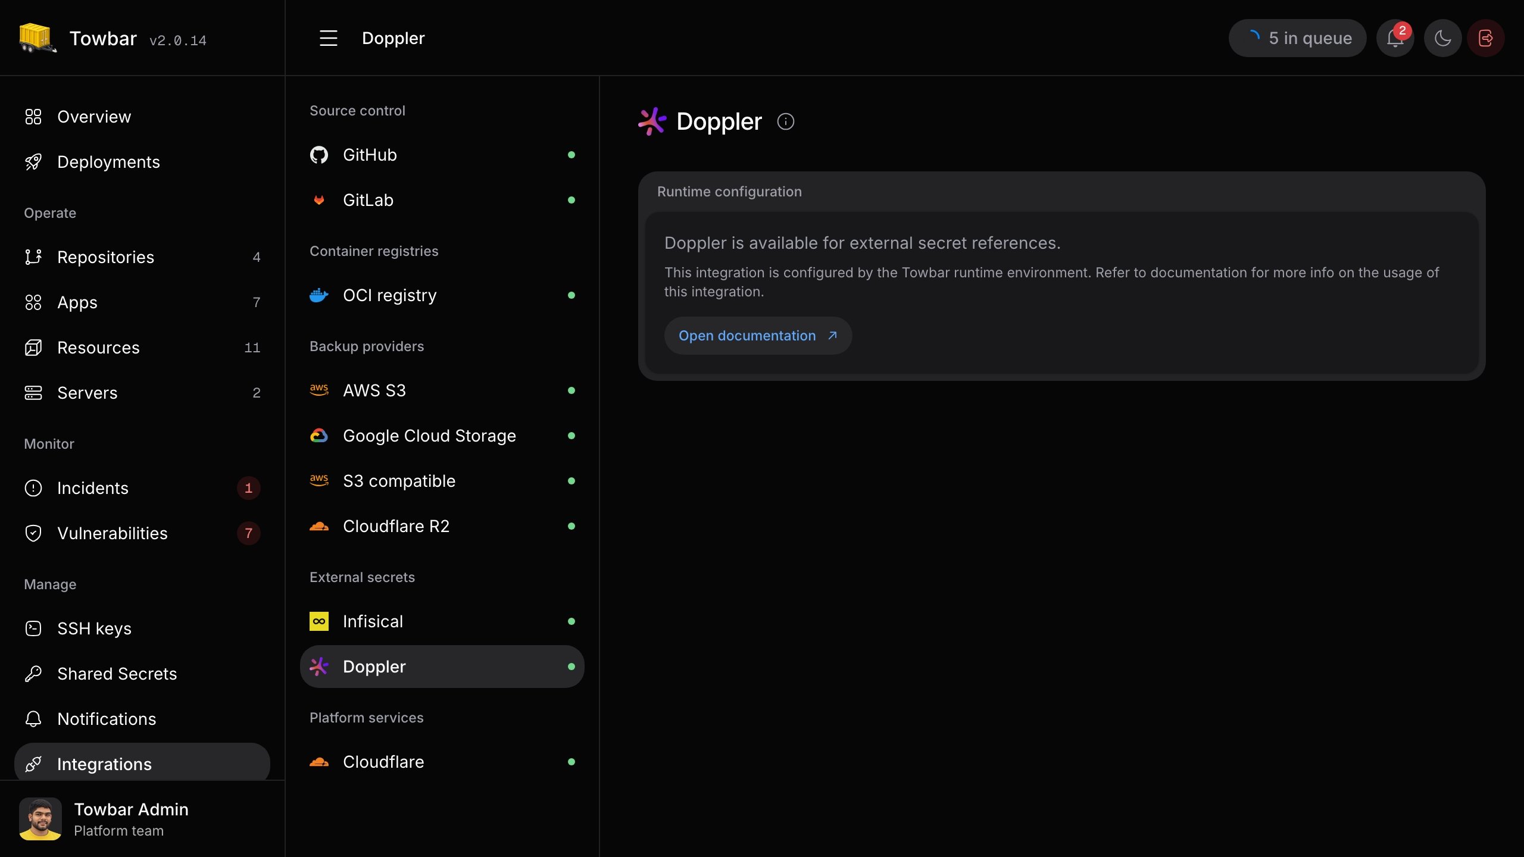Click the Runtime configuration label

coord(729,192)
